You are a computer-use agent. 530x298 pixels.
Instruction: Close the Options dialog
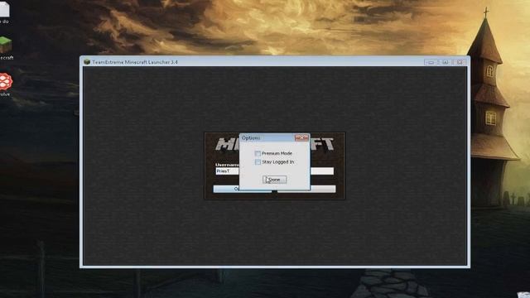[301, 137]
